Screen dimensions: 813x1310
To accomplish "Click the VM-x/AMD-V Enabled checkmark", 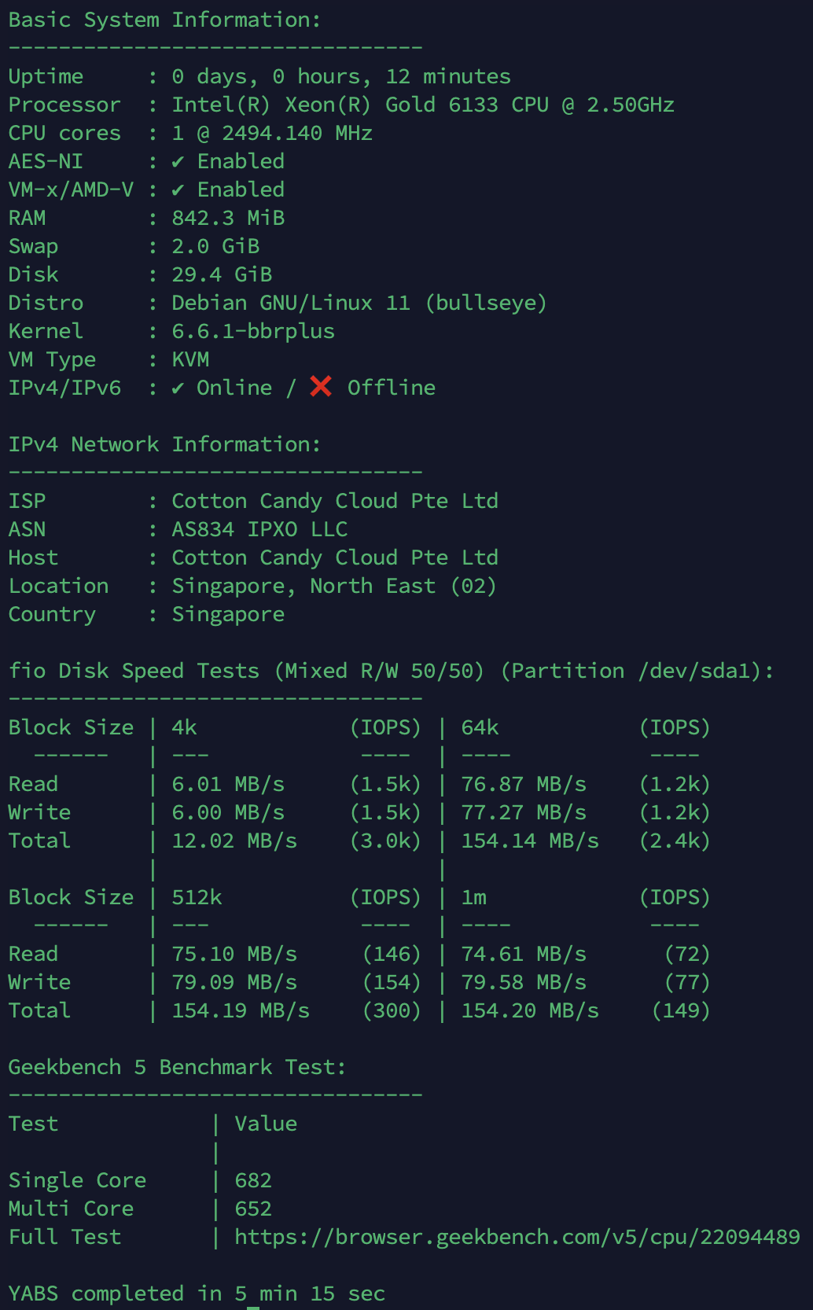I will coord(178,190).
